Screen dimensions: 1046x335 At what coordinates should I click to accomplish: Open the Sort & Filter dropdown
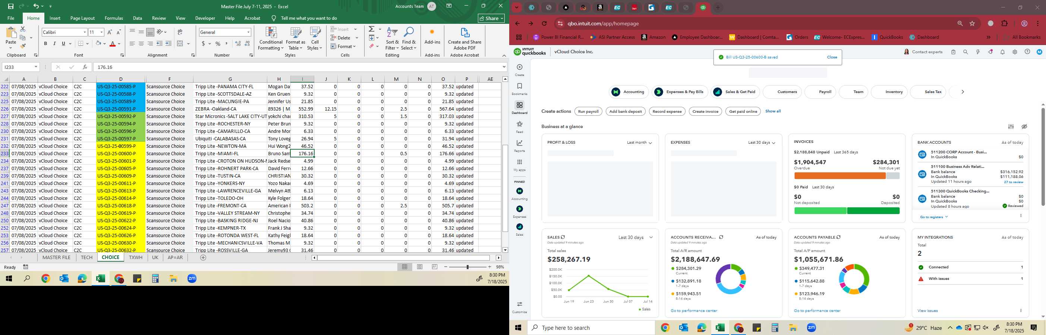click(x=392, y=39)
